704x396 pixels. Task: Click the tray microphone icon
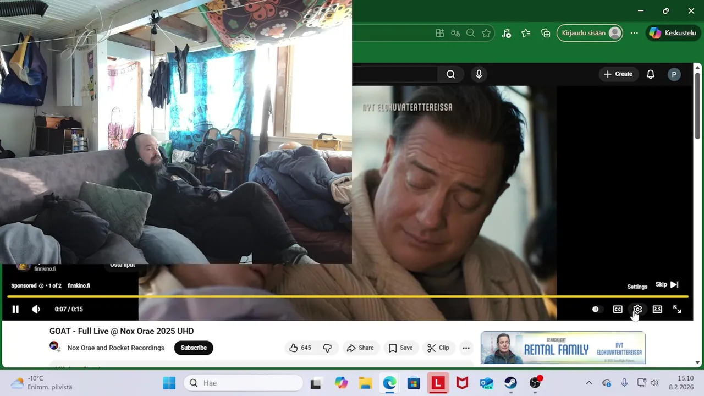point(624,383)
